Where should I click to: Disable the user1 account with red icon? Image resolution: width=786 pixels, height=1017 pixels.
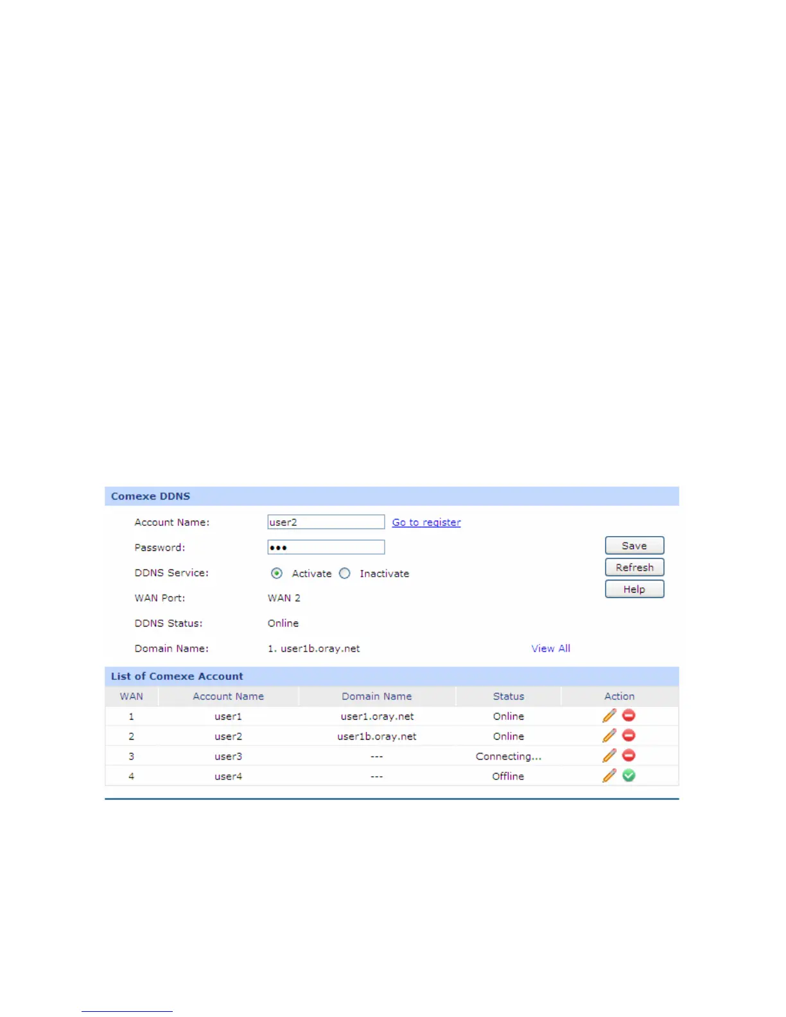point(629,715)
